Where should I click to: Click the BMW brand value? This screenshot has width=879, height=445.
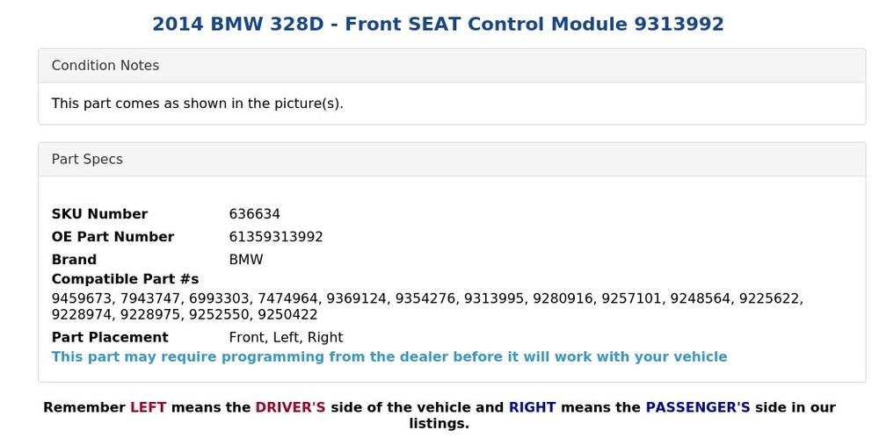click(246, 260)
